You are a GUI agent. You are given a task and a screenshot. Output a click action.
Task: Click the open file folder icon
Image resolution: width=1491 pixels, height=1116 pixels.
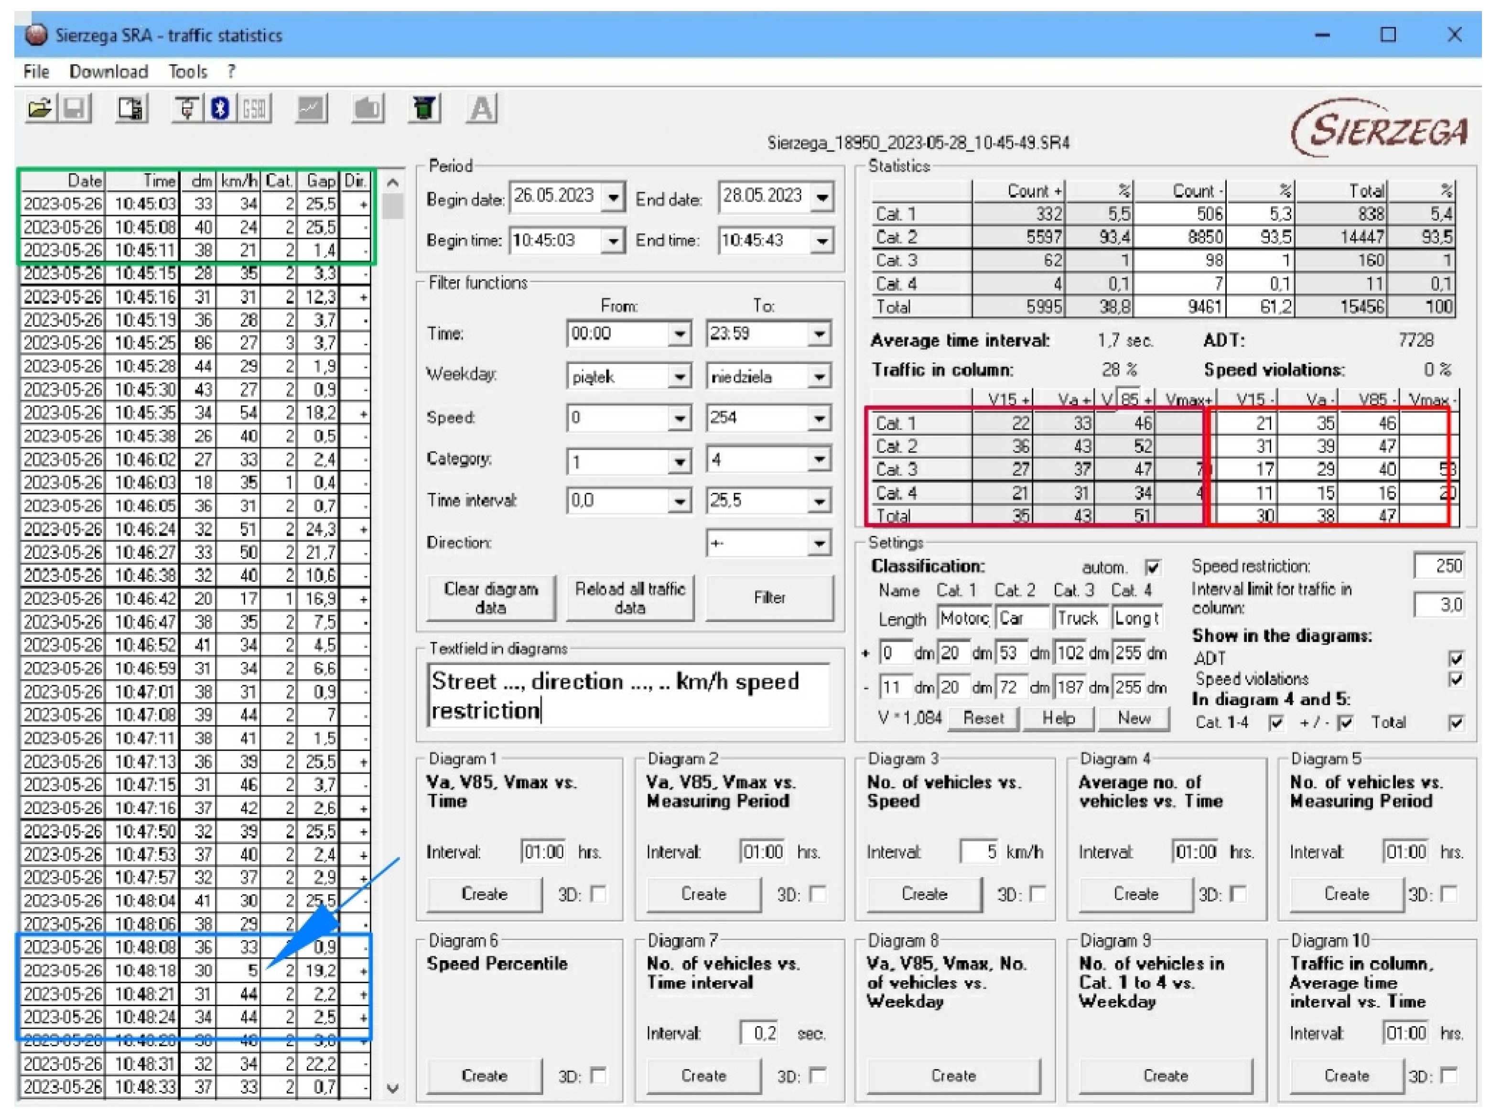tap(40, 108)
